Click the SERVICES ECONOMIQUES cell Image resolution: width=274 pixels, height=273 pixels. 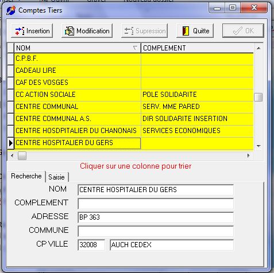[197, 131]
